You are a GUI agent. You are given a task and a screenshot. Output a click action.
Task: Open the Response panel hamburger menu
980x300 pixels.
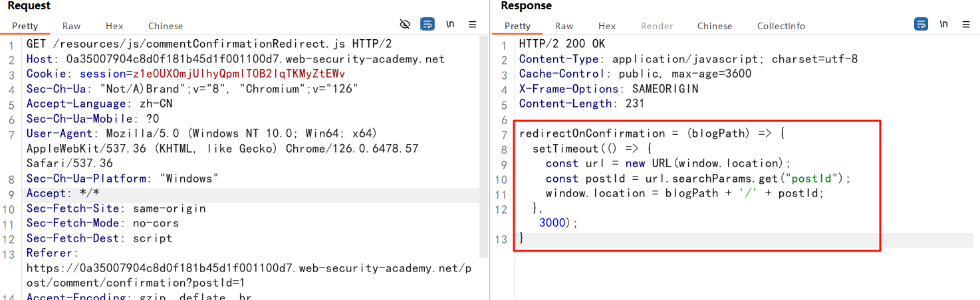pyautogui.click(x=965, y=25)
